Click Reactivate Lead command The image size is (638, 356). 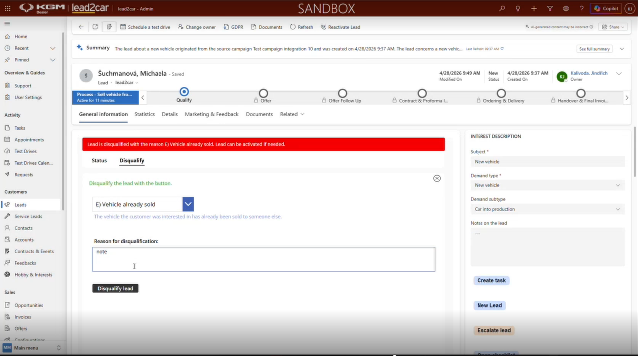(x=340, y=27)
